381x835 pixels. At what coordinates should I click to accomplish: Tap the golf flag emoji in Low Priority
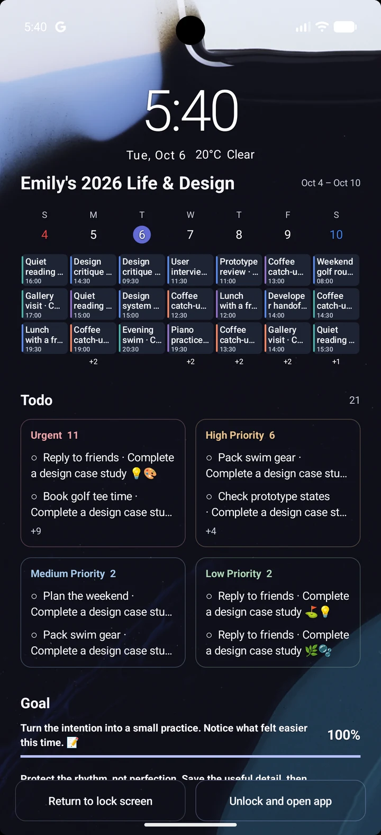tap(312, 612)
